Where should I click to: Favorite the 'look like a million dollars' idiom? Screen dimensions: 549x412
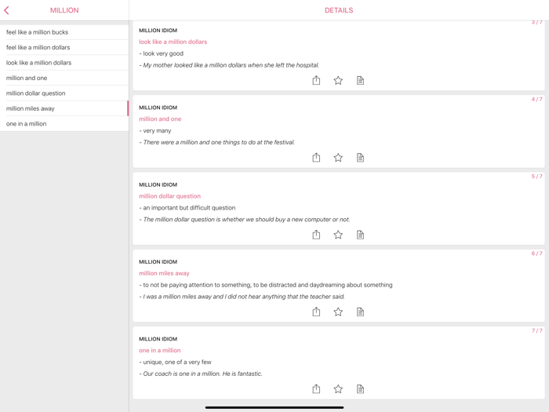(x=338, y=81)
